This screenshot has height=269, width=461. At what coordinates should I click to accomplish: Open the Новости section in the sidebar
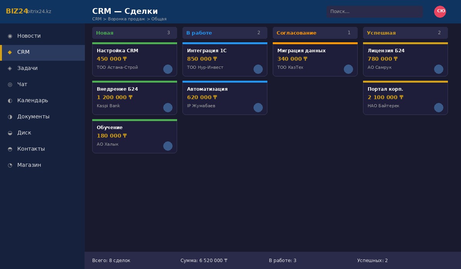[x=29, y=36]
